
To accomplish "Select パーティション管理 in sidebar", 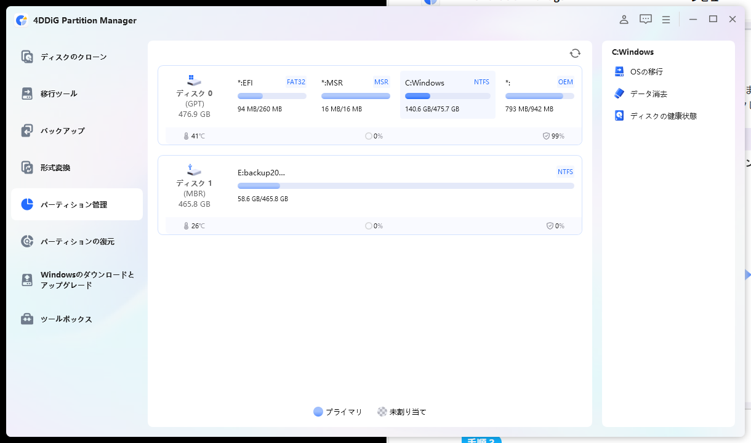I will tap(74, 205).
